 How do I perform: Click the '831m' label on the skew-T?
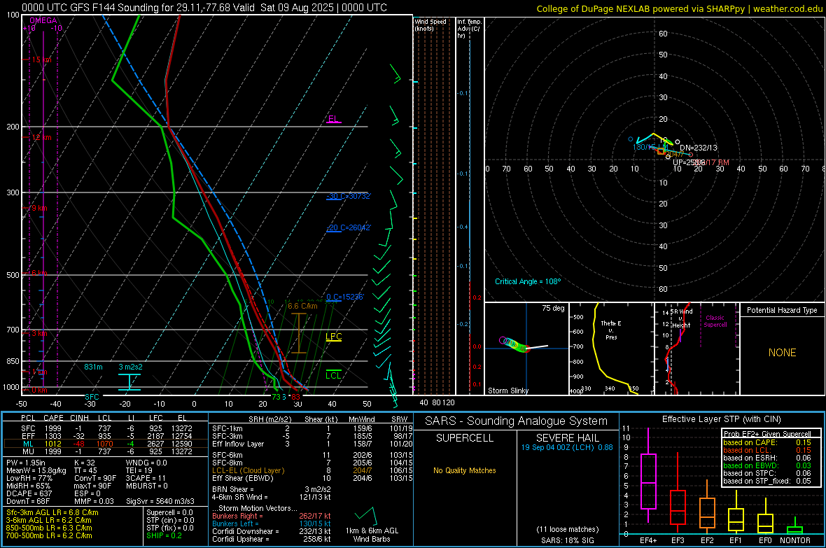93,367
